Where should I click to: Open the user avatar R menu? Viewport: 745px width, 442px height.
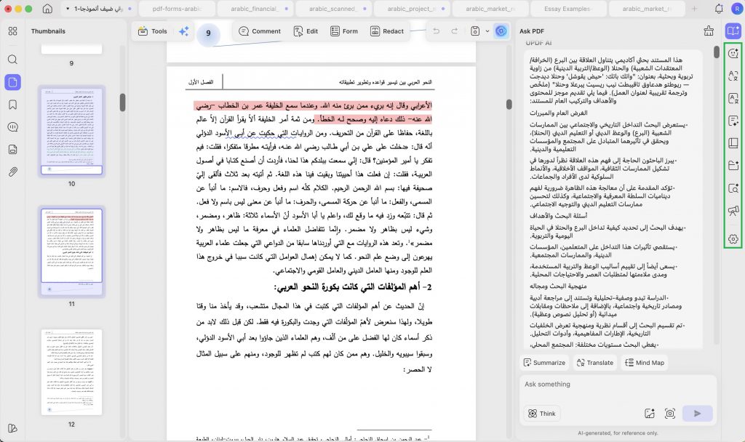coord(736,9)
